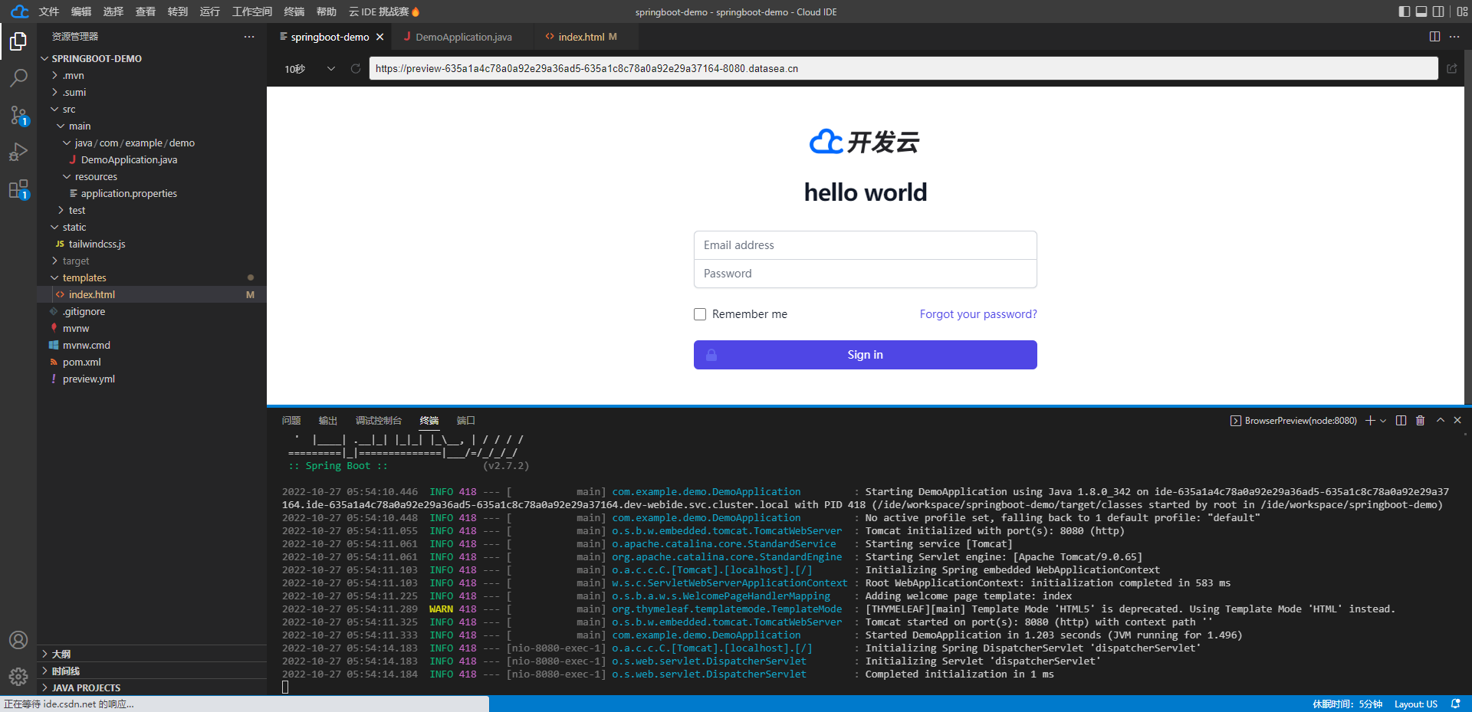Open the 终端 menu in menu bar
Screen dimensions: 1472x712
point(294,11)
